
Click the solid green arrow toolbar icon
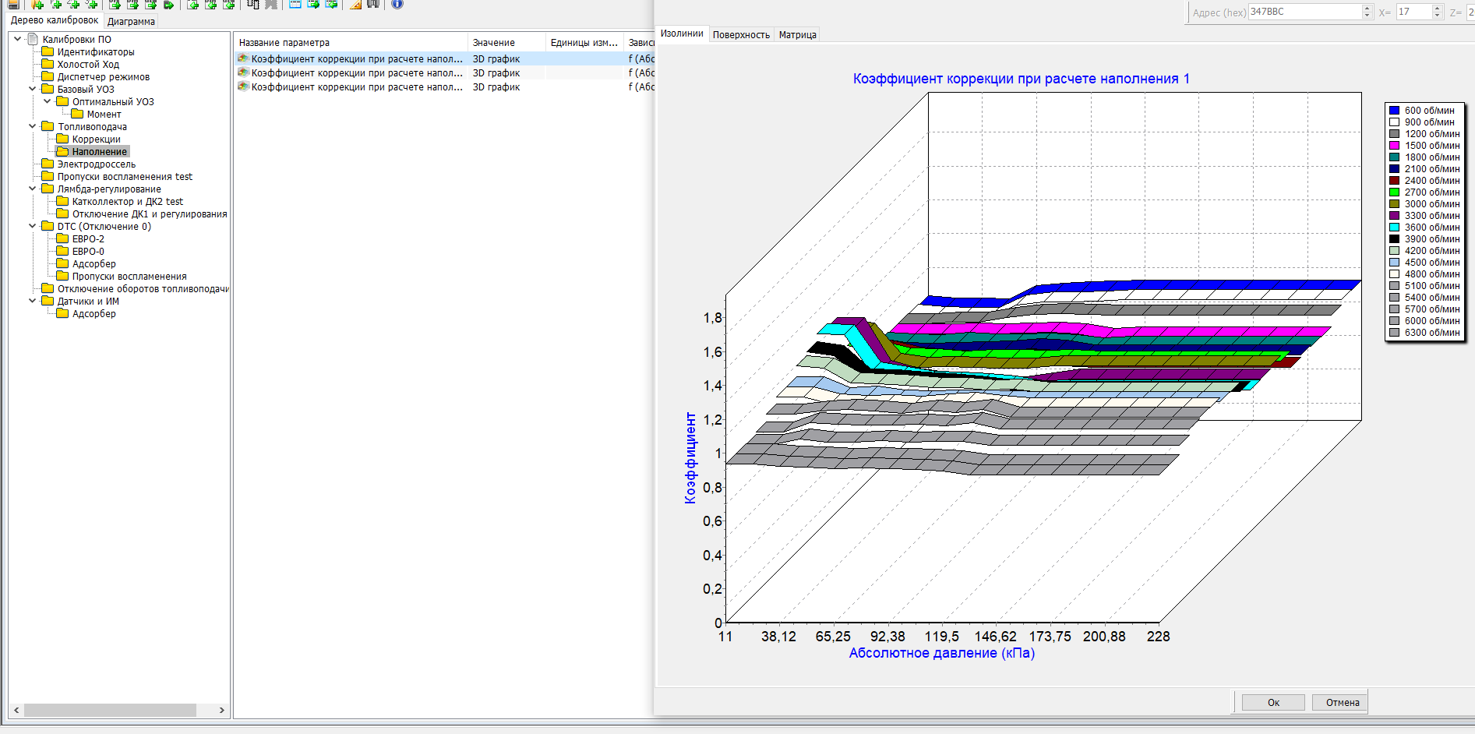coord(168,4)
